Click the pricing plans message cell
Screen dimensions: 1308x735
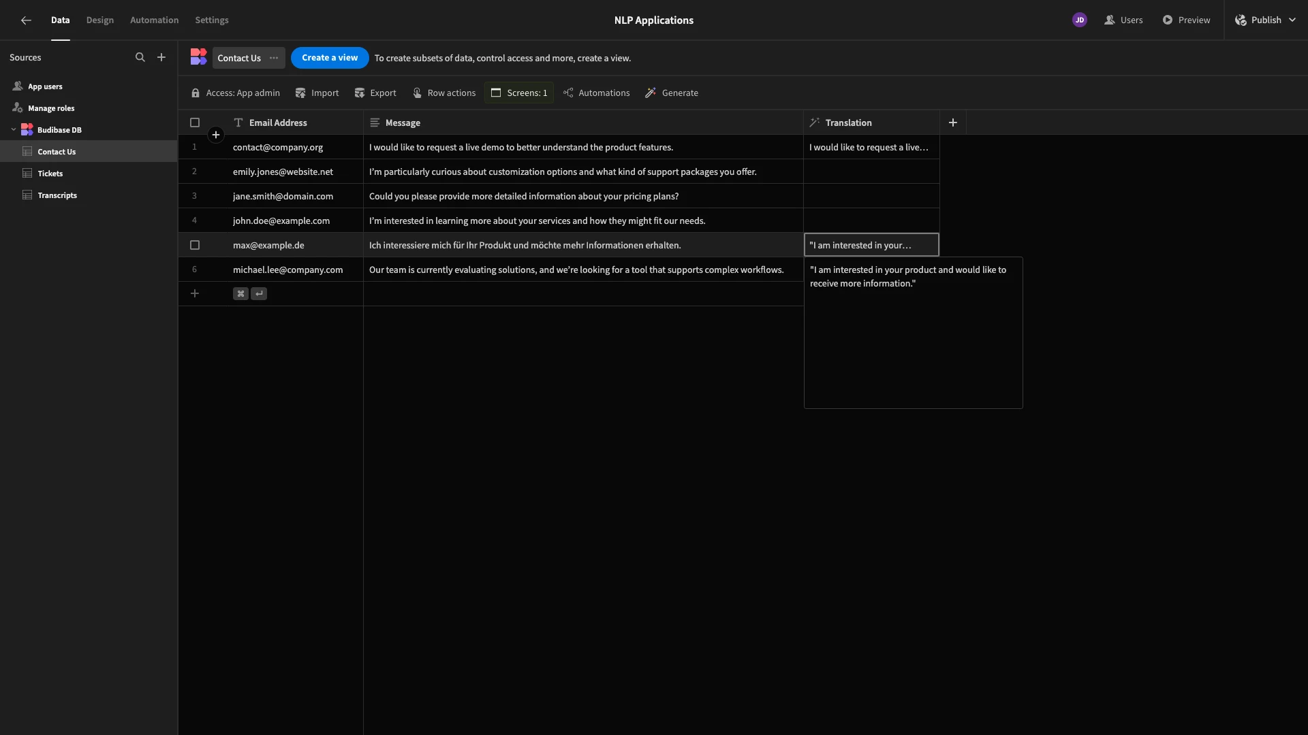[x=583, y=197]
